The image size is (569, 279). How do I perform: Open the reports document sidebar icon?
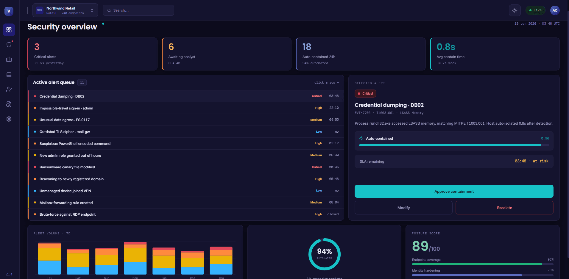click(9, 104)
